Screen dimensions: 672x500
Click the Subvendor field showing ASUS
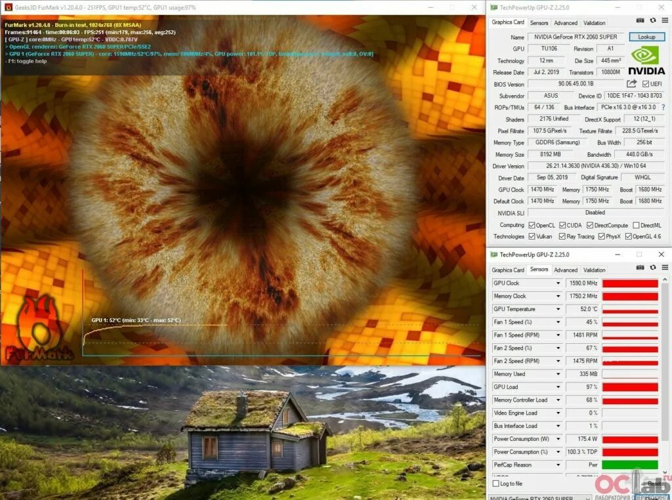[551, 96]
